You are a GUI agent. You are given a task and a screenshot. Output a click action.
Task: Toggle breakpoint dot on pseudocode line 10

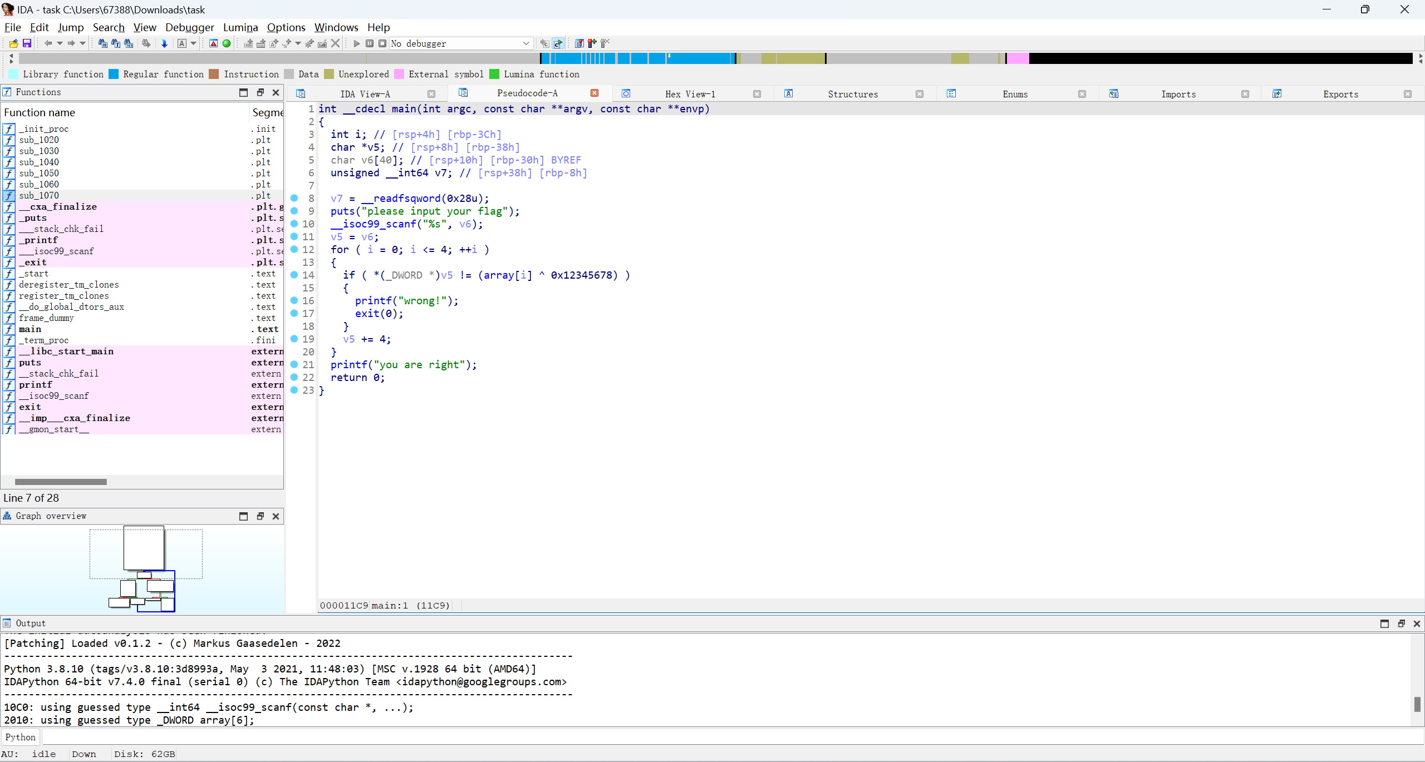294,224
